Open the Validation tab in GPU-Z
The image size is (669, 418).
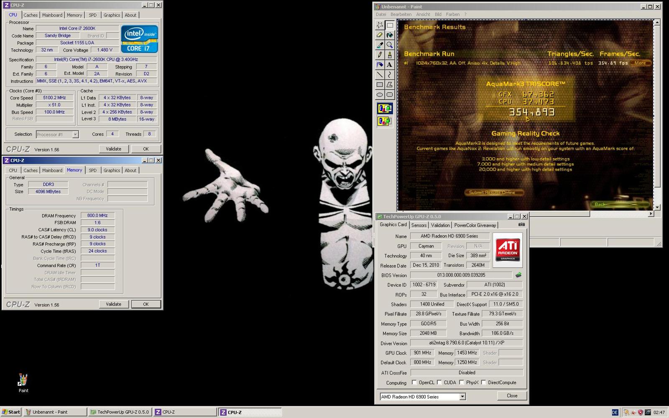pyautogui.click(x=440, y=225)
